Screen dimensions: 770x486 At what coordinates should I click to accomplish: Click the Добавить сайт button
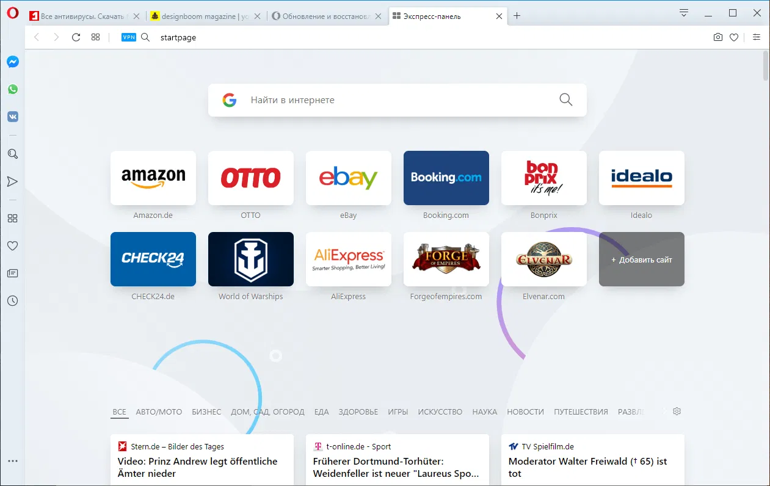pos(641,259)
